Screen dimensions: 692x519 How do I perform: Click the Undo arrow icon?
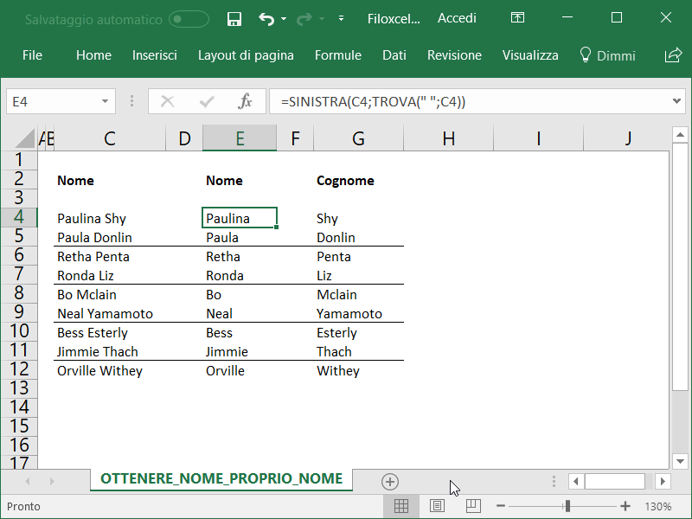[266, 19]
